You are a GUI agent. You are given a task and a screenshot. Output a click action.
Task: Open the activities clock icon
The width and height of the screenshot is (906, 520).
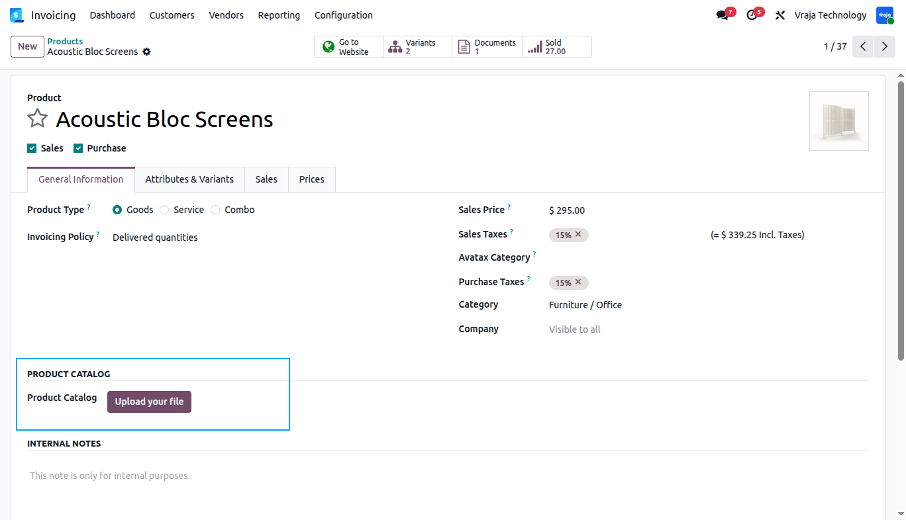pyautogui.click(x=751, y=15)
